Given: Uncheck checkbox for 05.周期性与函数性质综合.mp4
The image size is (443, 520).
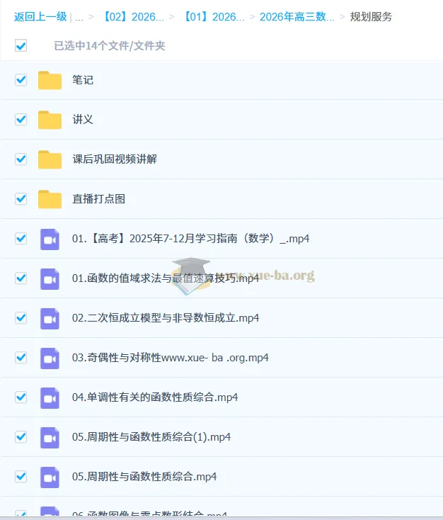Looking at the screenshot, I should 21,477.
